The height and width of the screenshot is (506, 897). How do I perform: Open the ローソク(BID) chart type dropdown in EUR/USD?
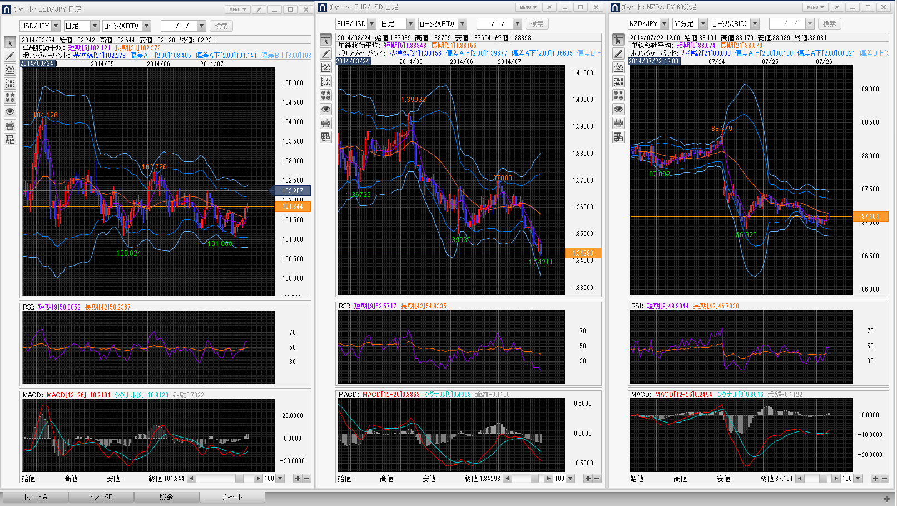tap(462, 24)
